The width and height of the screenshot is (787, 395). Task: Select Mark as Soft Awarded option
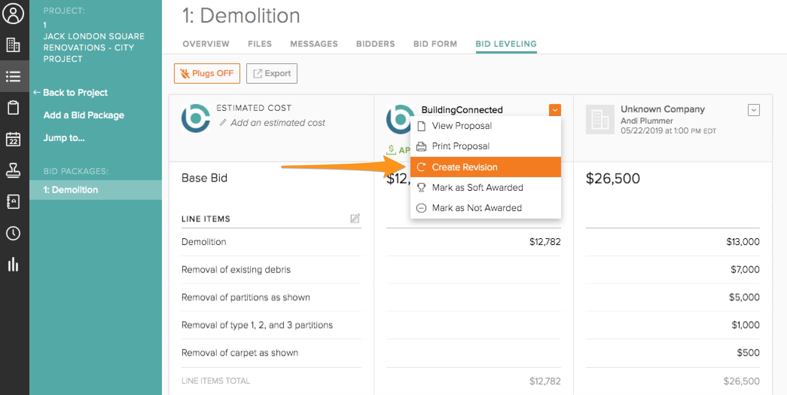pyautogui.click(x=477, y=187)
